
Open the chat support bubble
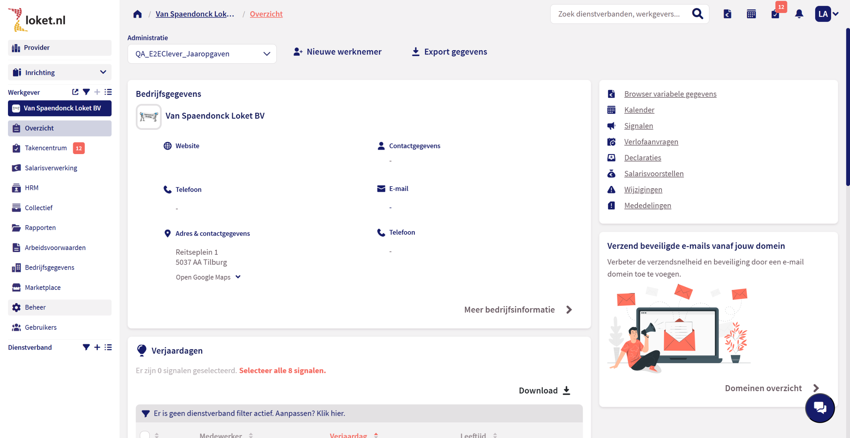tap(819, 407)
